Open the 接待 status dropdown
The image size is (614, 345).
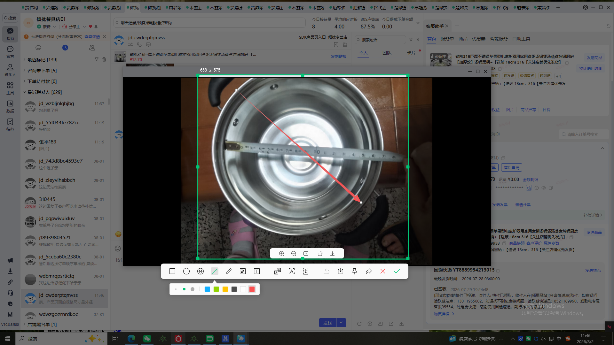[x=54, y=27]
